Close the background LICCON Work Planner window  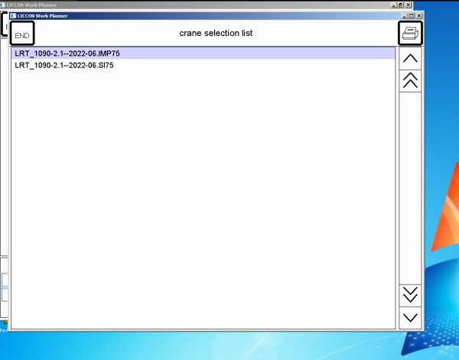409,5
